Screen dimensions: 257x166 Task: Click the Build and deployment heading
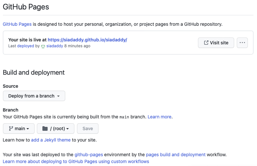34,72
